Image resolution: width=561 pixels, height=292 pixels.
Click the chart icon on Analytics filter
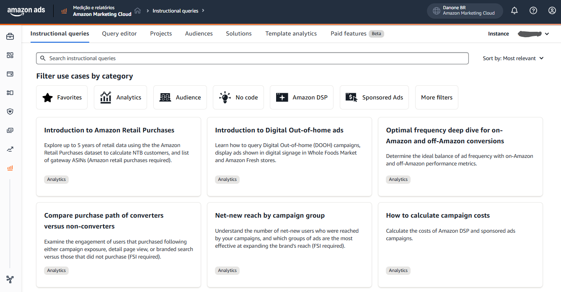click(x=106, y=98)
